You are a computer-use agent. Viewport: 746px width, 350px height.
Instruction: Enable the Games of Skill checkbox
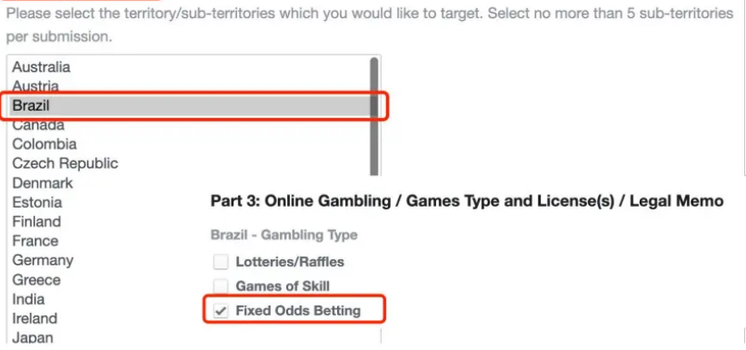click(220, 287)
